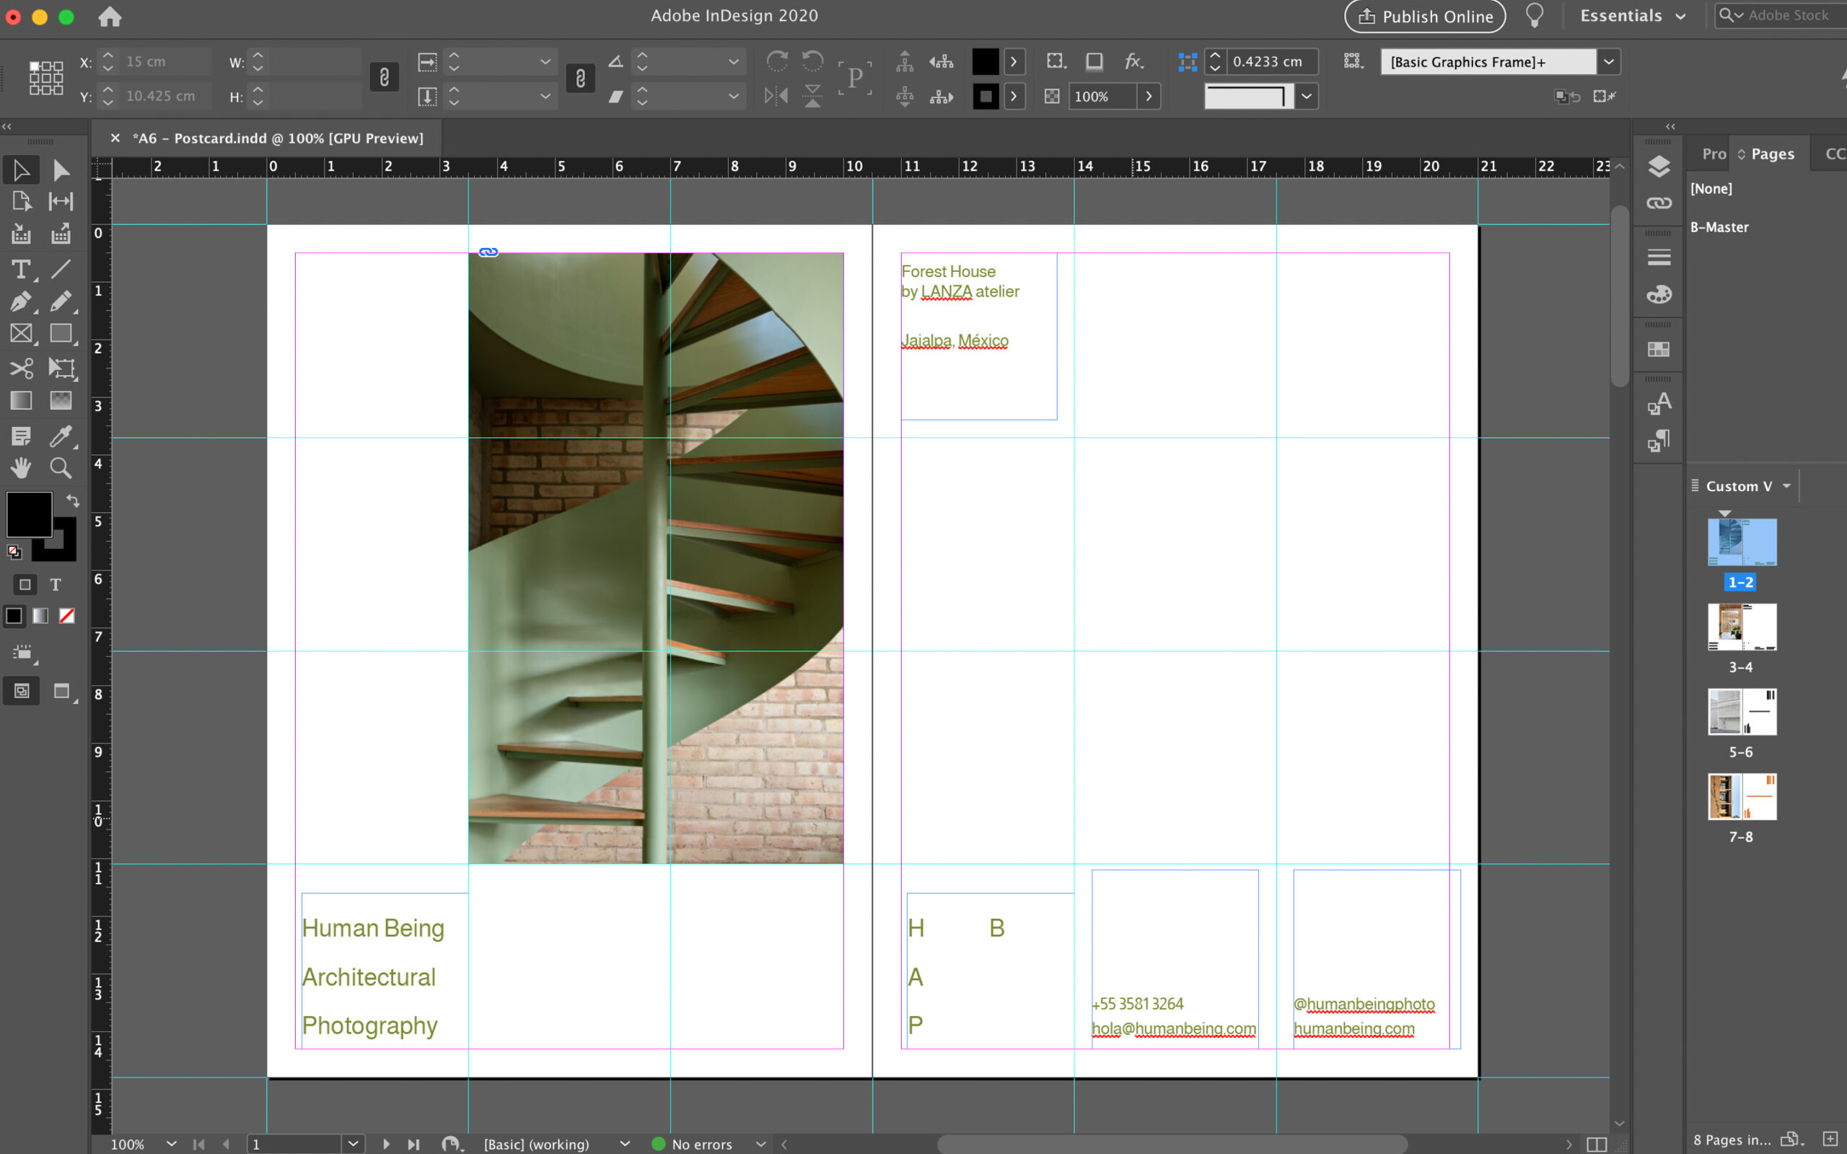Image resolution: width=1847 pixels, height=1154 pixels.
Task: Open the zoom level dropdown
Action: point(171,1144)
